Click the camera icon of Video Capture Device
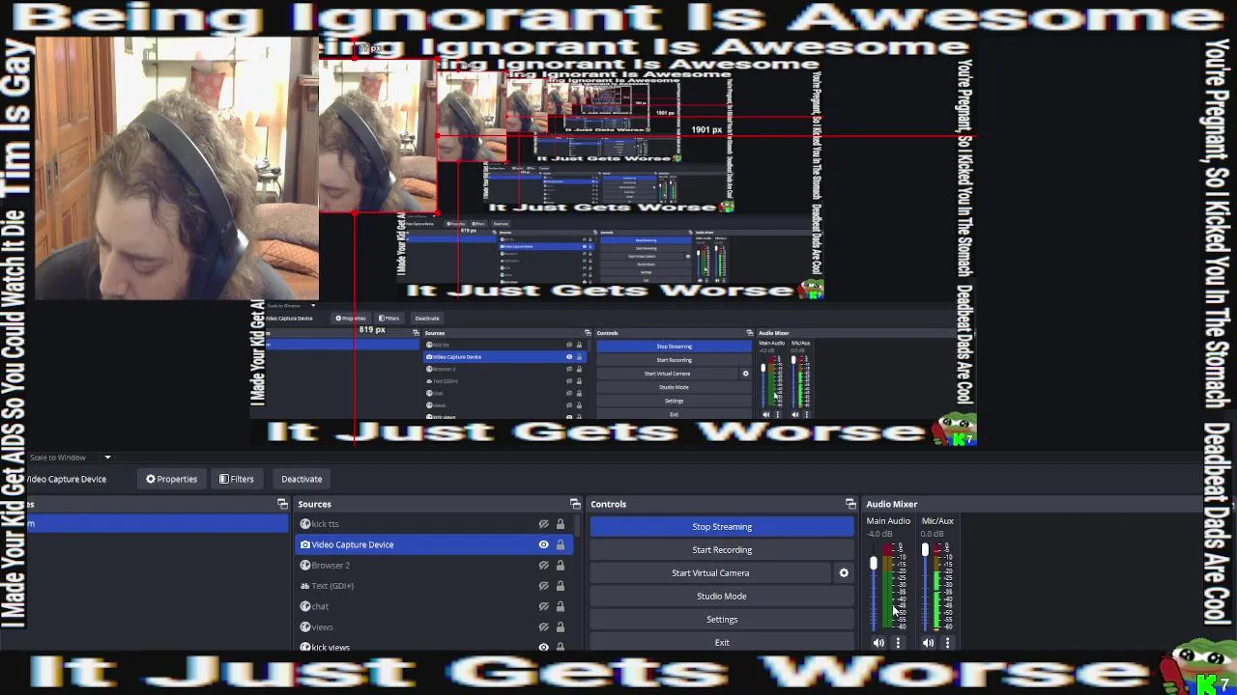This screenshot has height=695, width=1237. pyautogui.click(x=305, y=544)
